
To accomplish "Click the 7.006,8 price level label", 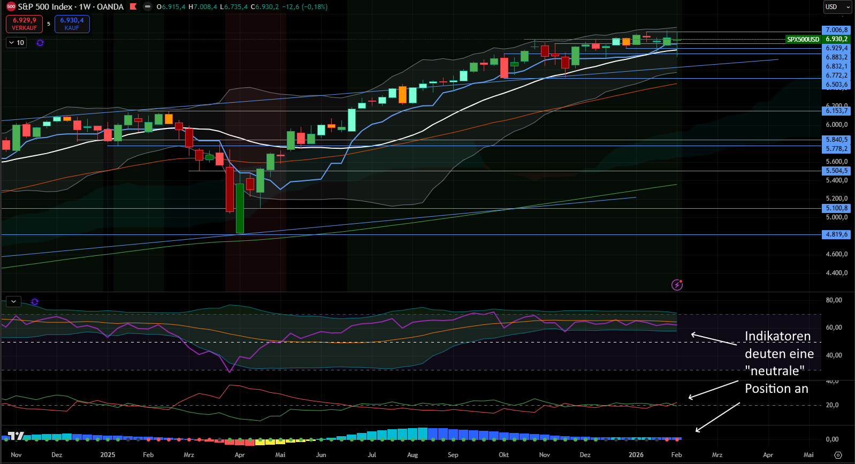I will click(x=836, y=30).
